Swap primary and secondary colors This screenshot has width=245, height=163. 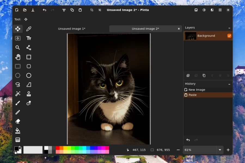(20, 147)
